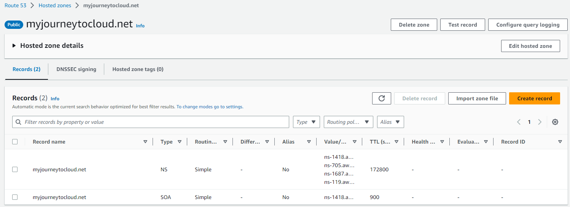Go to next page arrow
Image resolution: width=570 pixels, height=207 pixels.
[540, 122]
